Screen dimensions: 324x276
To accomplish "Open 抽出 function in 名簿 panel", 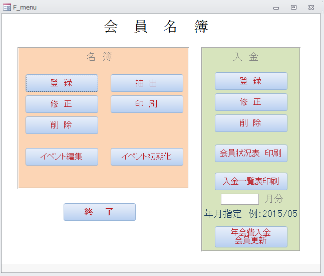I will tap(147, 83).
